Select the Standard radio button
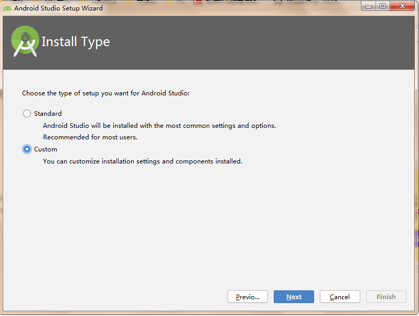 27,113
